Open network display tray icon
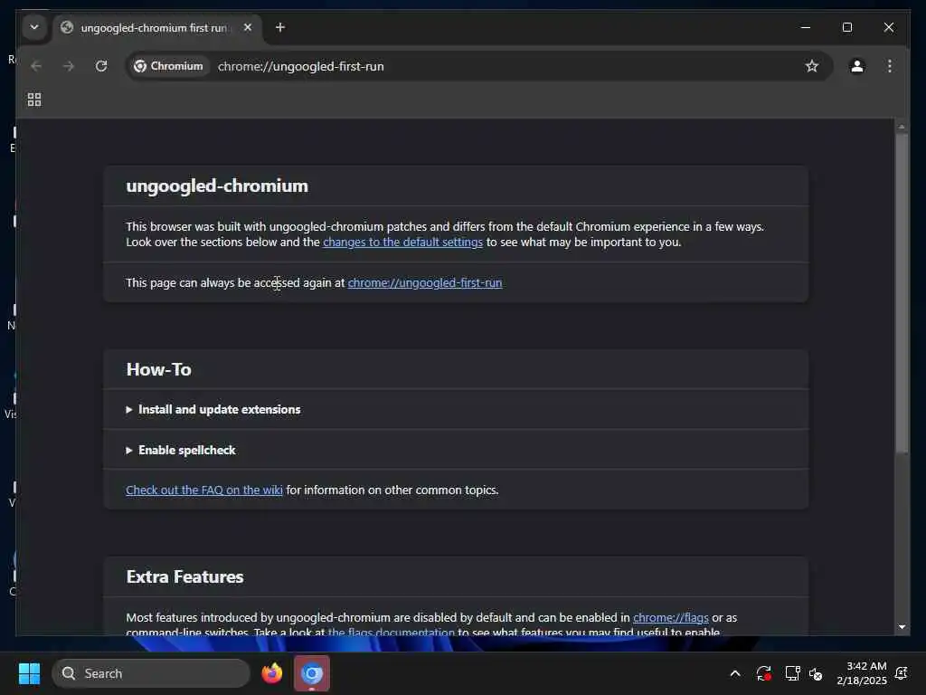 click(x=792, y=673)
